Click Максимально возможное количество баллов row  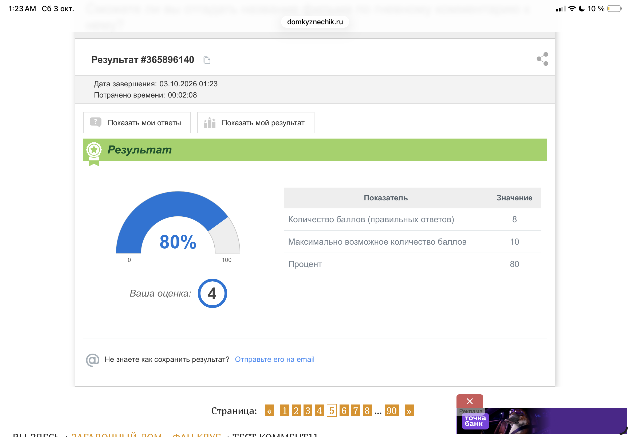pyautogui.click(x=412, y=242)
